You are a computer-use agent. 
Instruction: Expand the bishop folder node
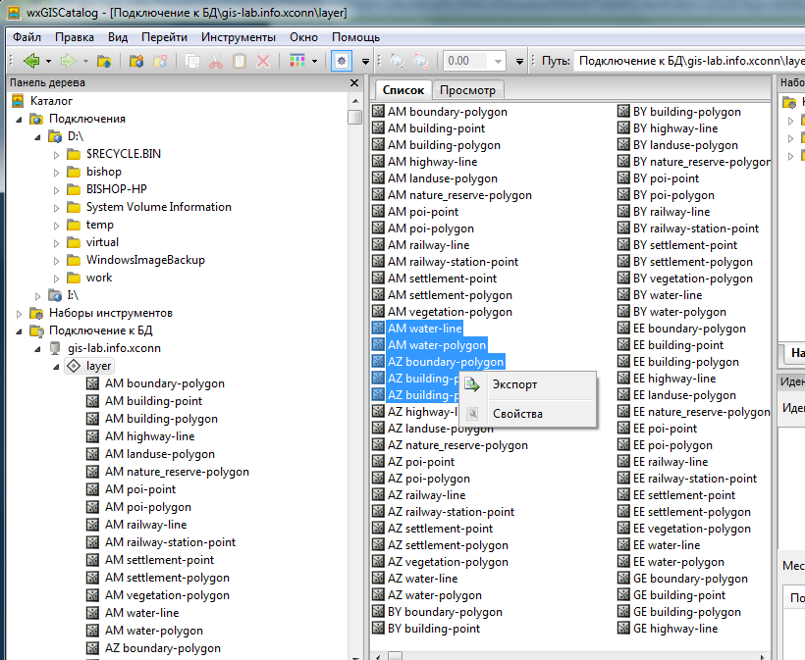pos(57,173)
